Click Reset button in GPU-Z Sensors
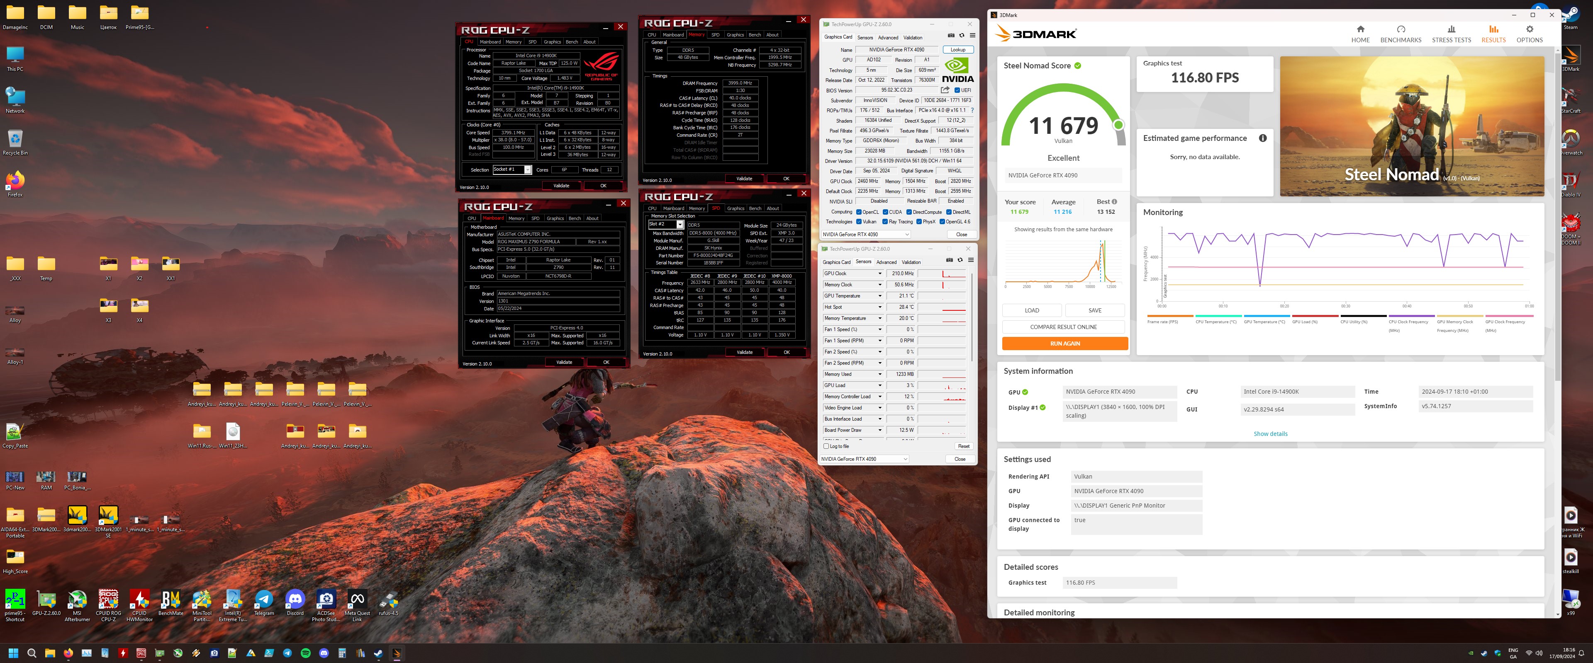This screenshot has width=1593, height=663. point(963,446)
